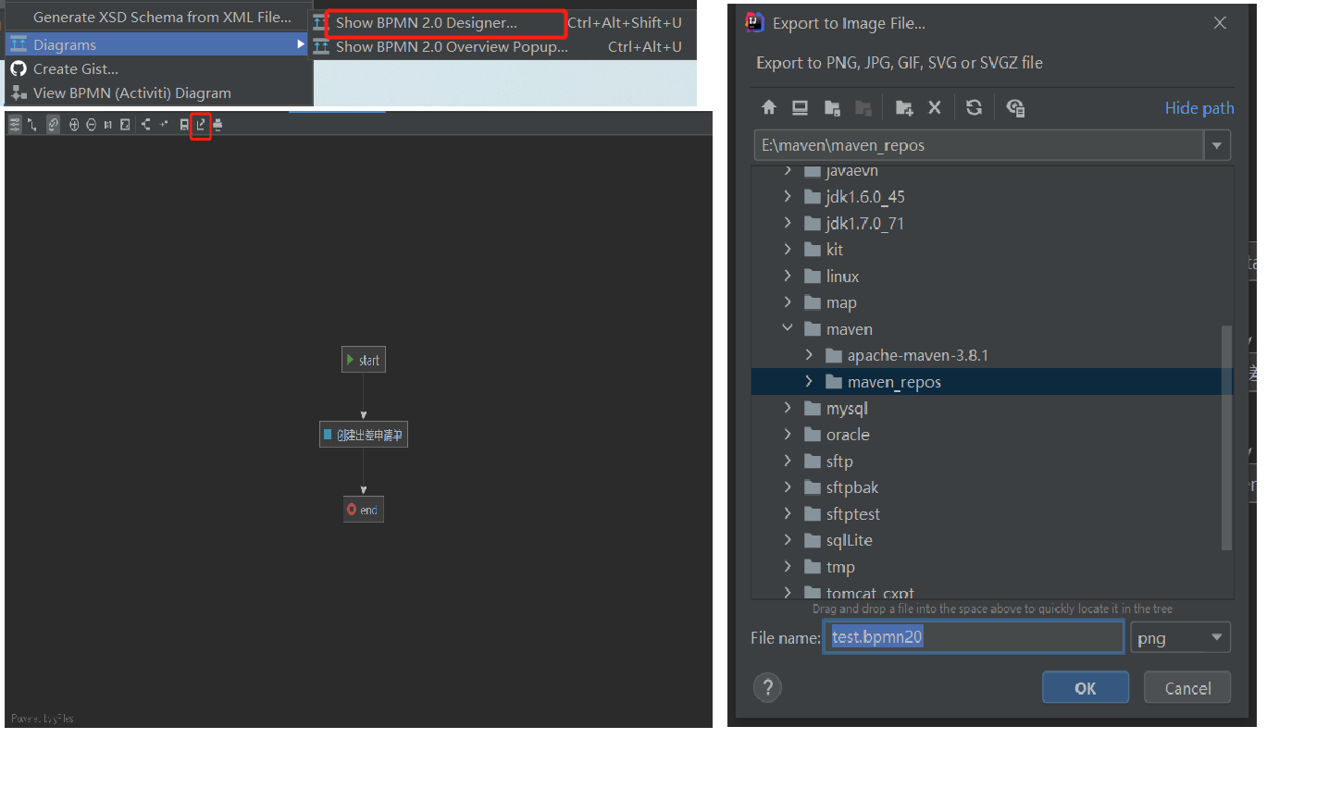Click the print diagram icon
The height and width of the screenshot is (800, 1341).
point(217,124)
